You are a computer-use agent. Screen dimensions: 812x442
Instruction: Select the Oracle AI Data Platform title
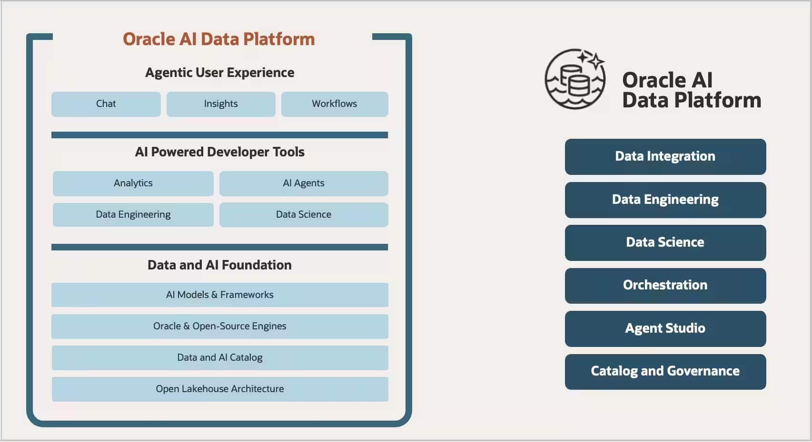(218, 39)
